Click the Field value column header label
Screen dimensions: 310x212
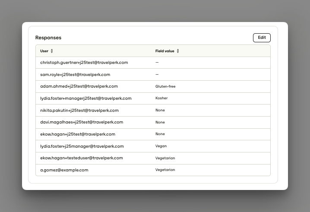pos(164,51)
